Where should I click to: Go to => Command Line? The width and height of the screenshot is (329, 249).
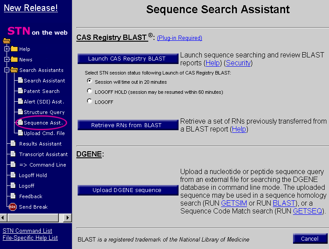pyautogui.click(x=43, y=165)
